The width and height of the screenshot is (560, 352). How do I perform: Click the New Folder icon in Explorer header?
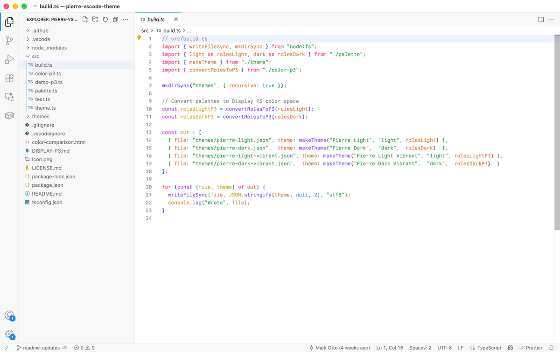(95, 20)
